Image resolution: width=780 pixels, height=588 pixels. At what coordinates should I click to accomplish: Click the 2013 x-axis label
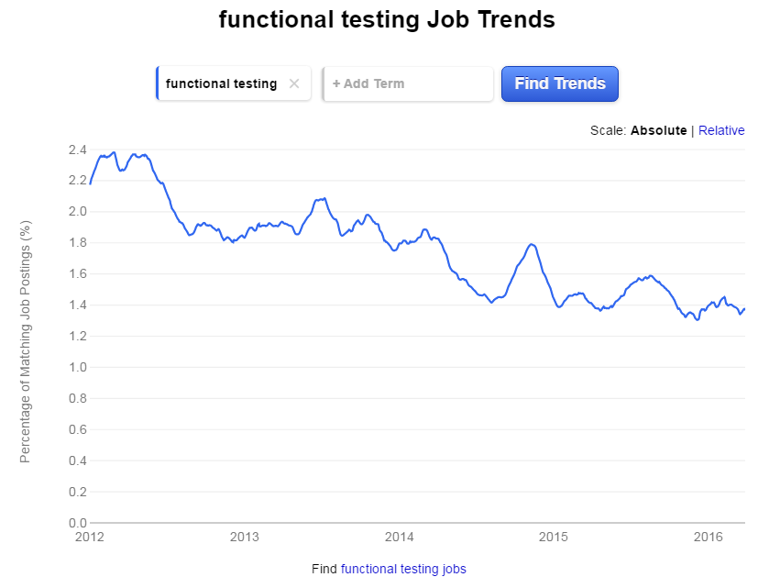pos(245,537)
